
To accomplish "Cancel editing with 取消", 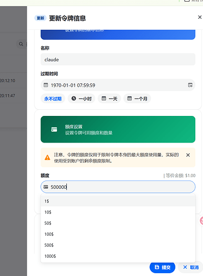I will [x=191, y=267].
